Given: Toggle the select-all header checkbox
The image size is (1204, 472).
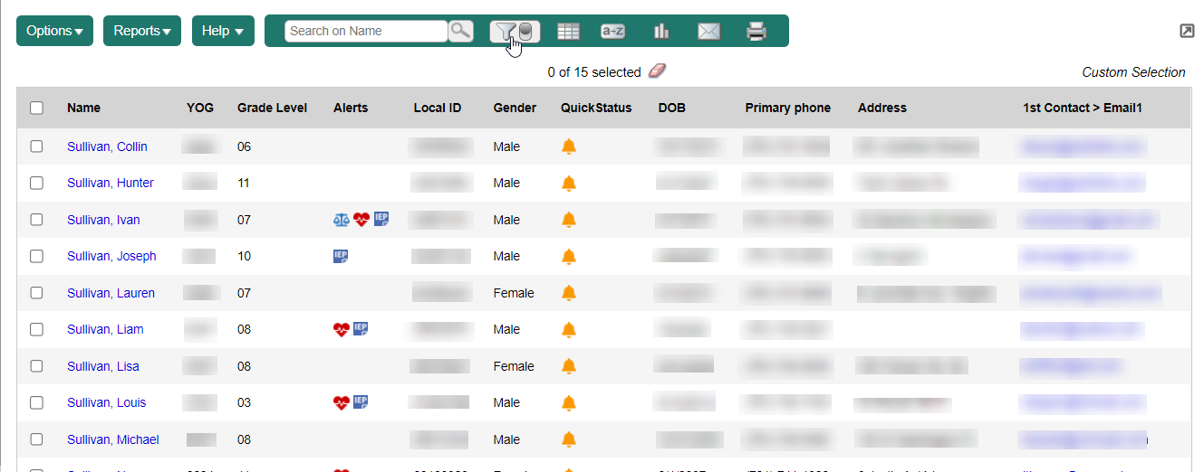Looking at the screenshot, I should pos(36,108).
